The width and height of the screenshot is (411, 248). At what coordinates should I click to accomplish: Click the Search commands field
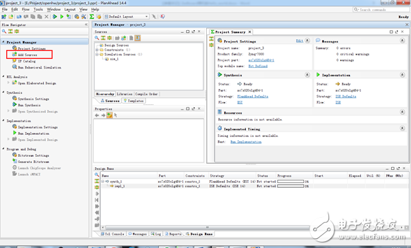click(x=381, y=10)
